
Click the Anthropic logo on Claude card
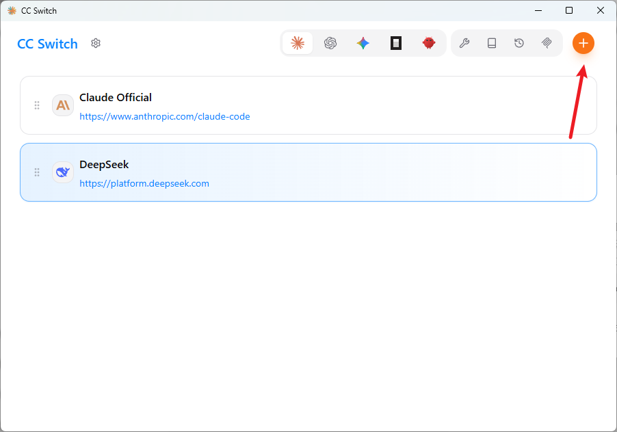[62, 105]
